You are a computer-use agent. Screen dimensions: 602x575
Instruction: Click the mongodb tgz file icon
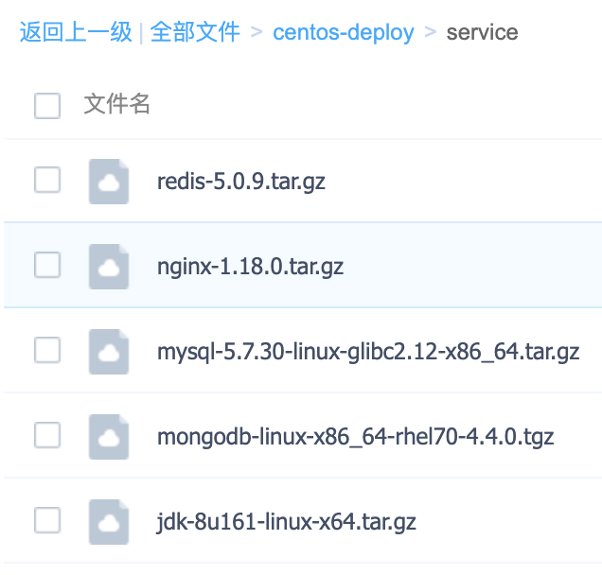[x=109, y=437]
